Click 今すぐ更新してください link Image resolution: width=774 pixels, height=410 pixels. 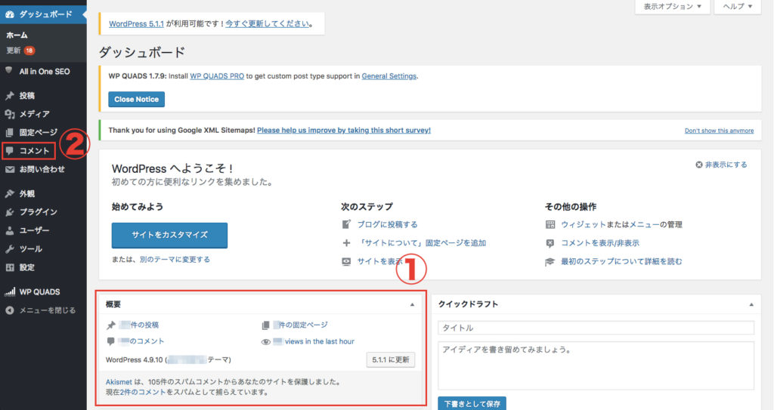pyautogui.click(x=267, y=23)
